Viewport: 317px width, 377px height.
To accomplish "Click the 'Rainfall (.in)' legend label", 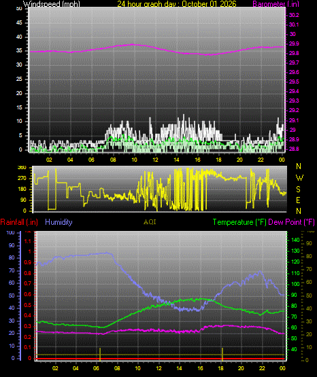I will point(19,222).
